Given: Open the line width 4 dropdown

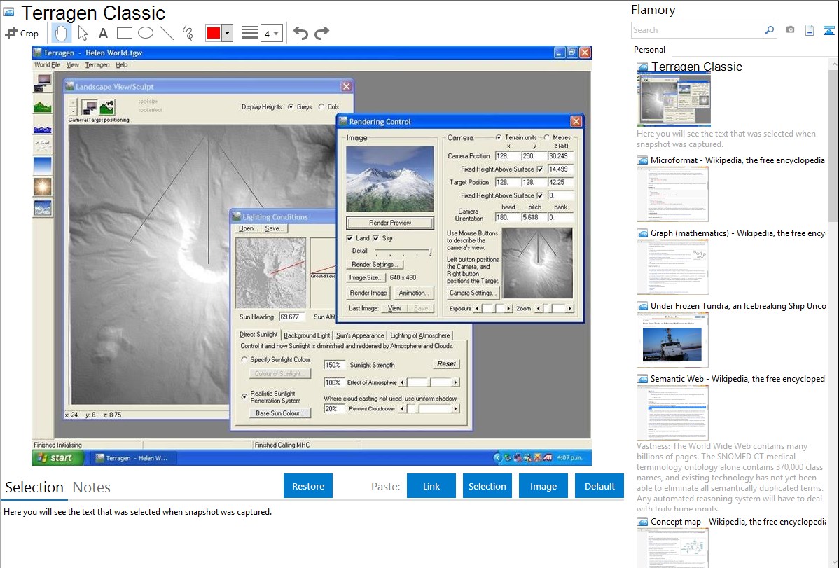Looking at the screenshot, I should click(x=272, y=33).
